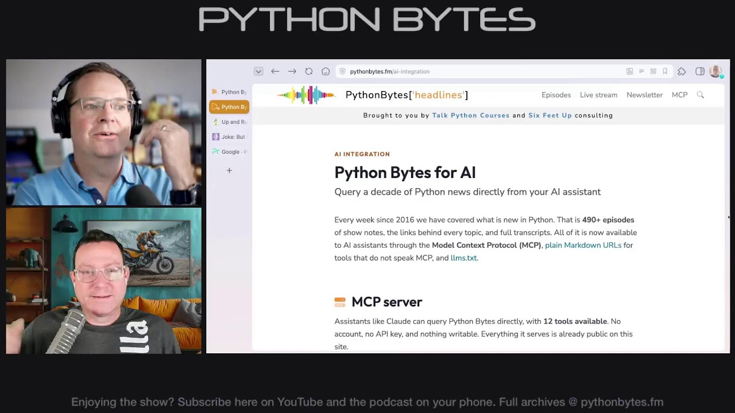The image size is (735, 413).
Task: Open the Episodes page
Action: 556,95
